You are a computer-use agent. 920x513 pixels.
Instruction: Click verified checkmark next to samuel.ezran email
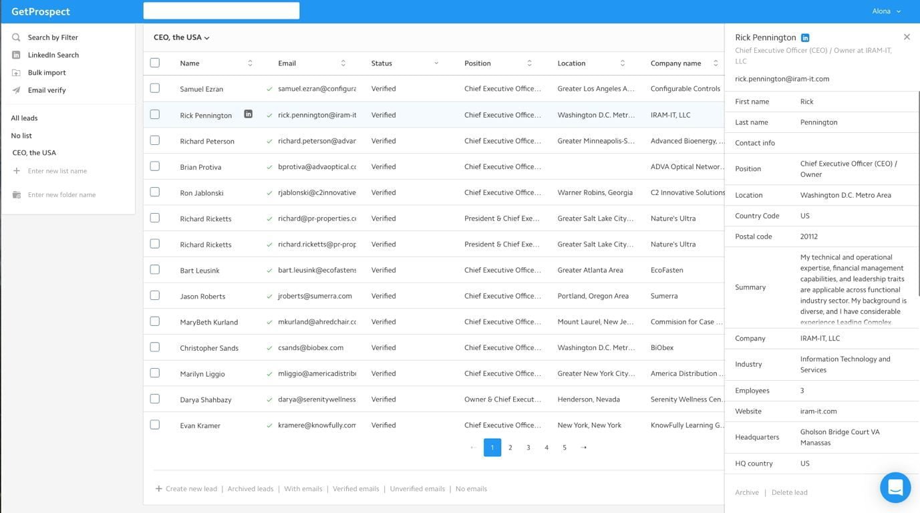point(269,89)
